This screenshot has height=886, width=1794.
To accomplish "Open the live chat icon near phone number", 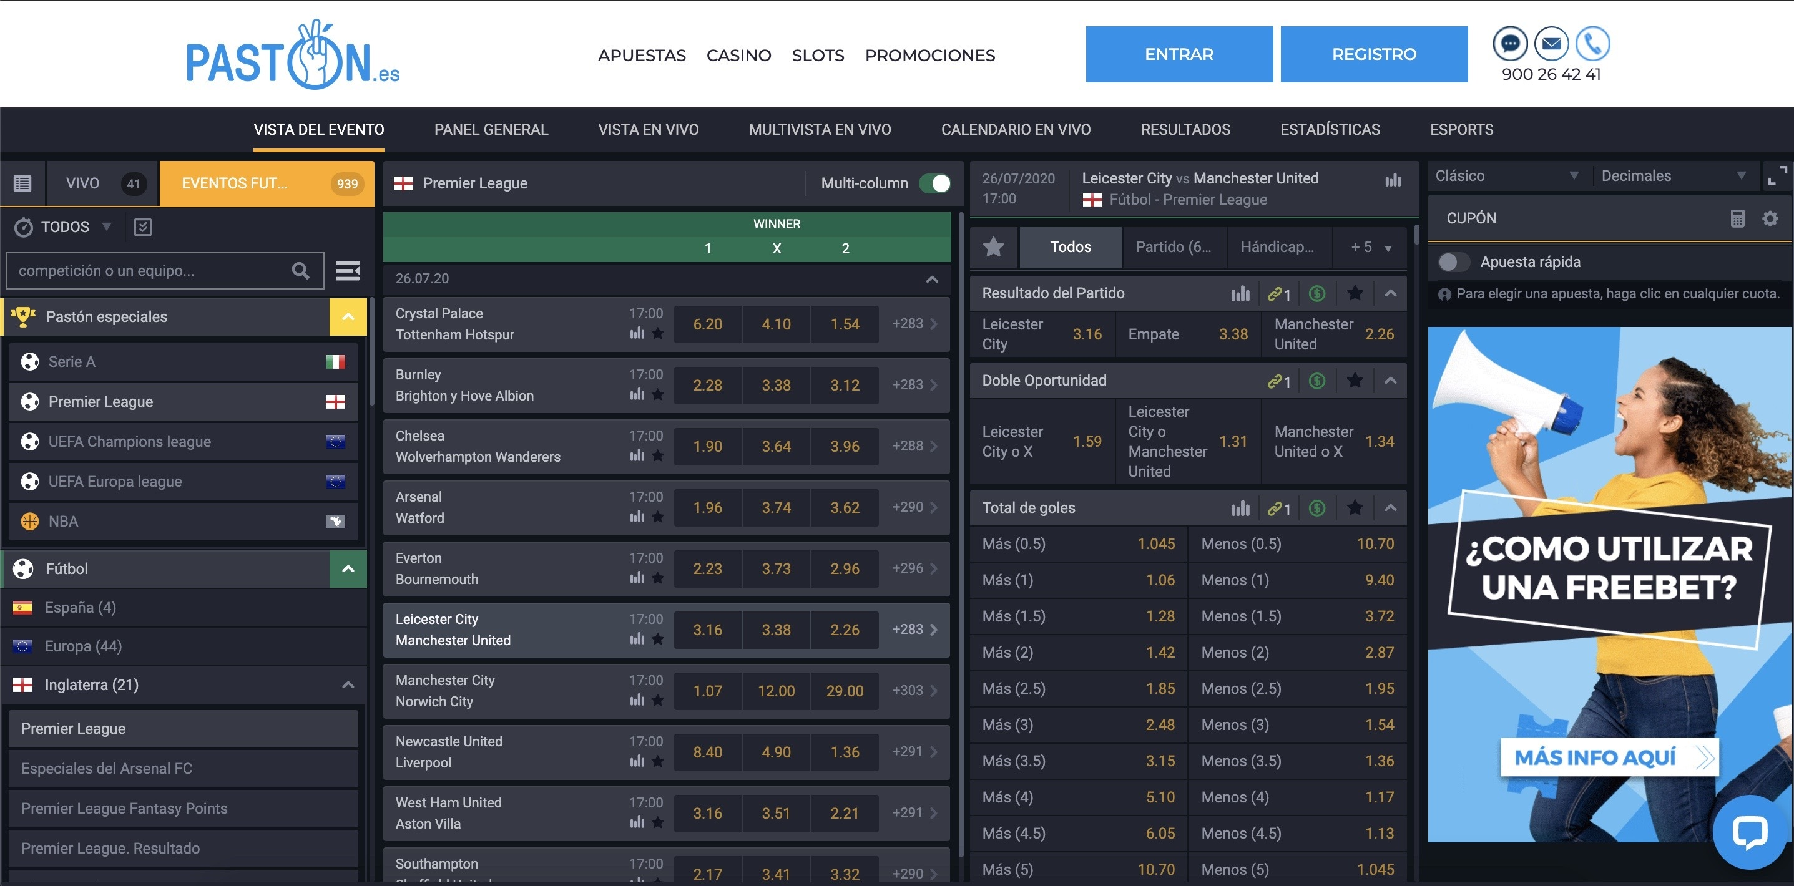I will click(1510, 44).
